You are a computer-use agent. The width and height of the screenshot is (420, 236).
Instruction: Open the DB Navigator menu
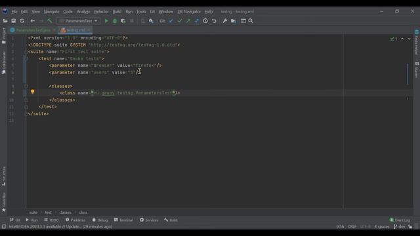click(189, 12)
